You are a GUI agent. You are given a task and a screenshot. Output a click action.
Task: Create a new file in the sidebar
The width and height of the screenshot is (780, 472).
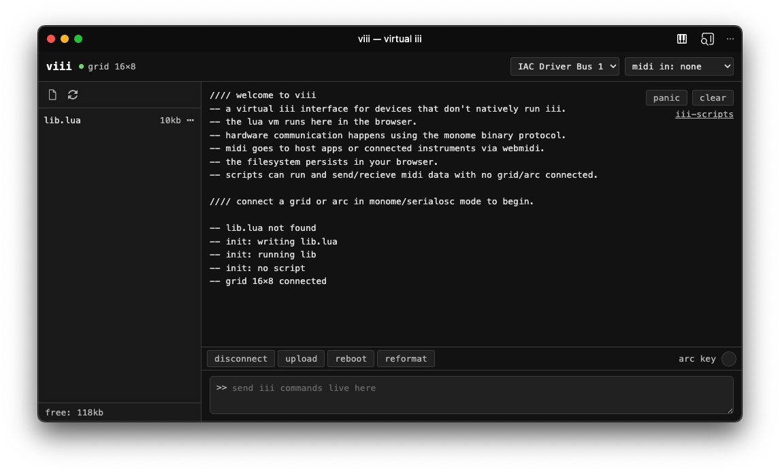click(52, 95)
